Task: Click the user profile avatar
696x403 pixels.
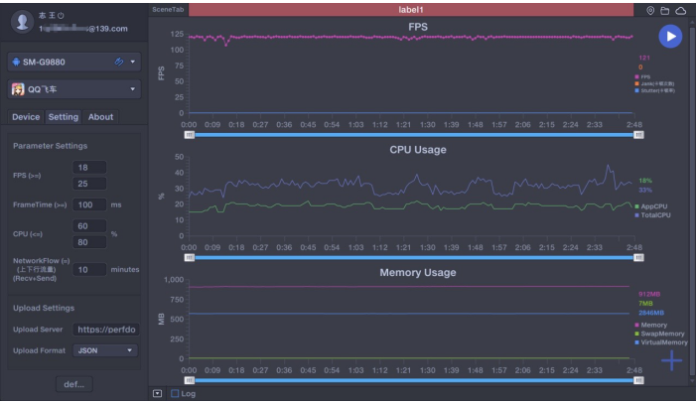Action: 20,22
